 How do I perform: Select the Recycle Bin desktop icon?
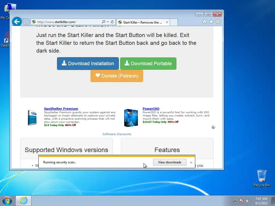pyautogui.click(x=262, y=178)
